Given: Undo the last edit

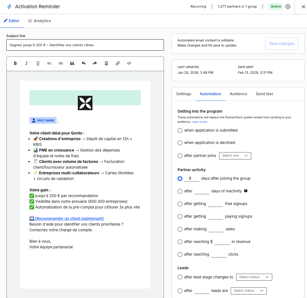Looking at the screenshot, I should point(84,63).
